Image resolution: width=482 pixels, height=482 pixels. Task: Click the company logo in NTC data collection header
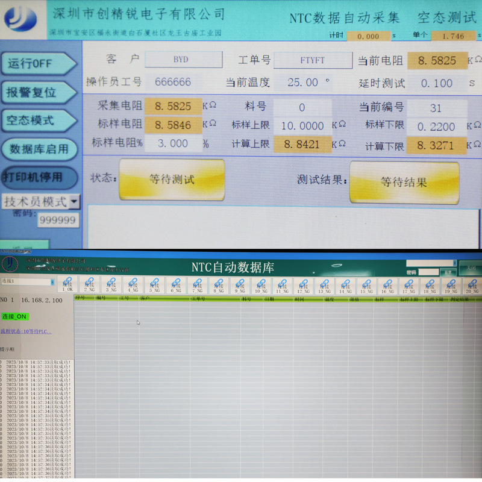click(20, 19)
